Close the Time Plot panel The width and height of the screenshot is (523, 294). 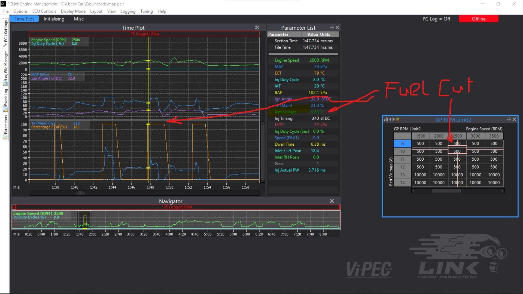click(x=257, y=27)
